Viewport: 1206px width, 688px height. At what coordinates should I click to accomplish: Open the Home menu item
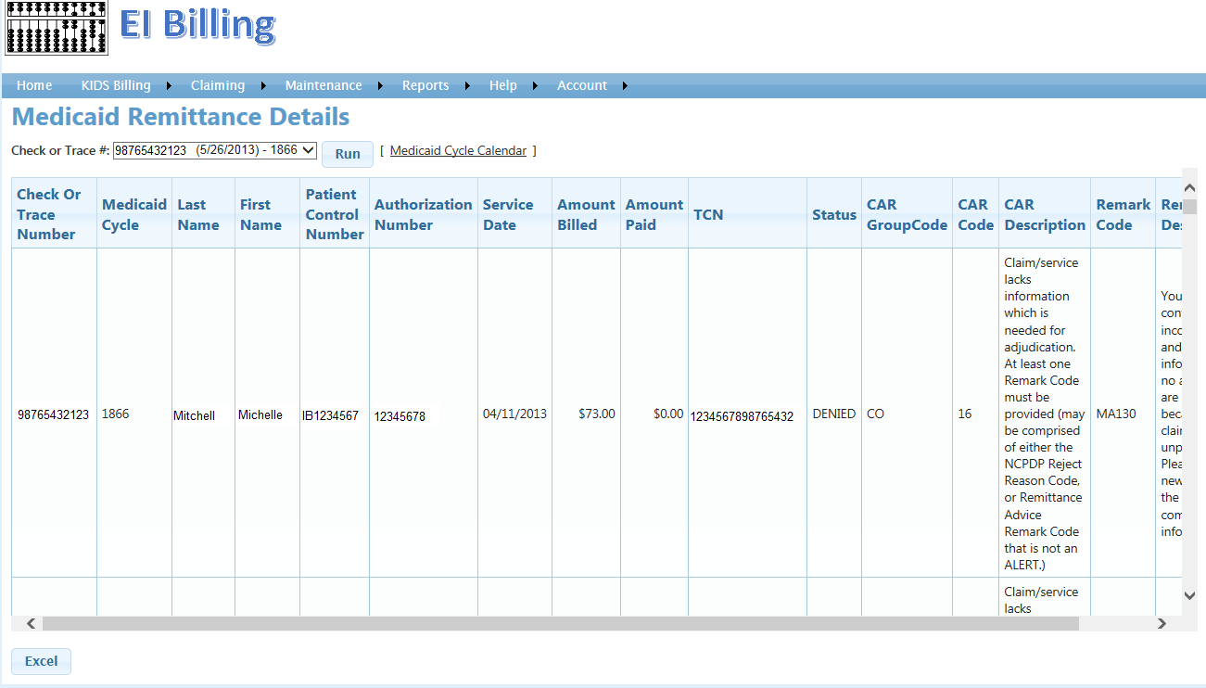pos(34,85)
